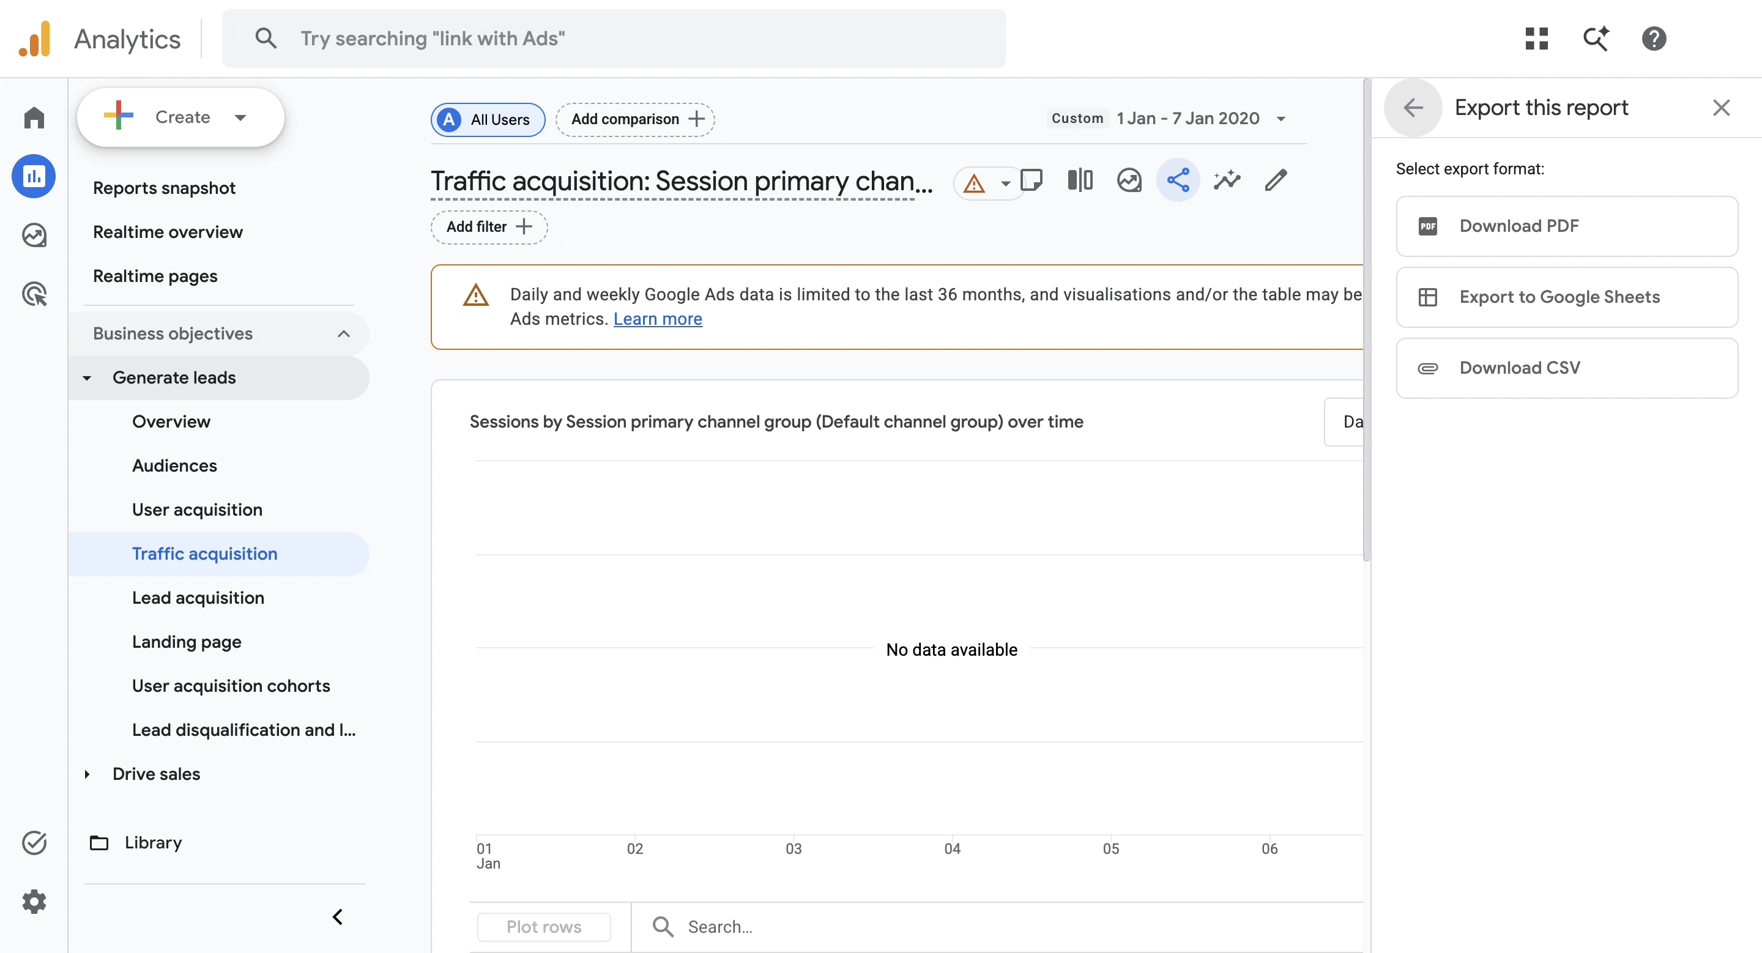
Task: Open the Library folder
Action: tap(152, 842)
